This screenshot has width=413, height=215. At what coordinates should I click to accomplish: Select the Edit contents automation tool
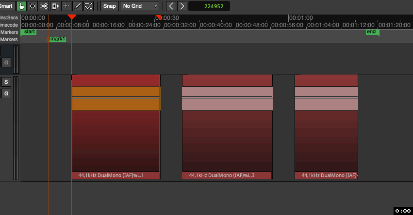(x=88, y=6)
